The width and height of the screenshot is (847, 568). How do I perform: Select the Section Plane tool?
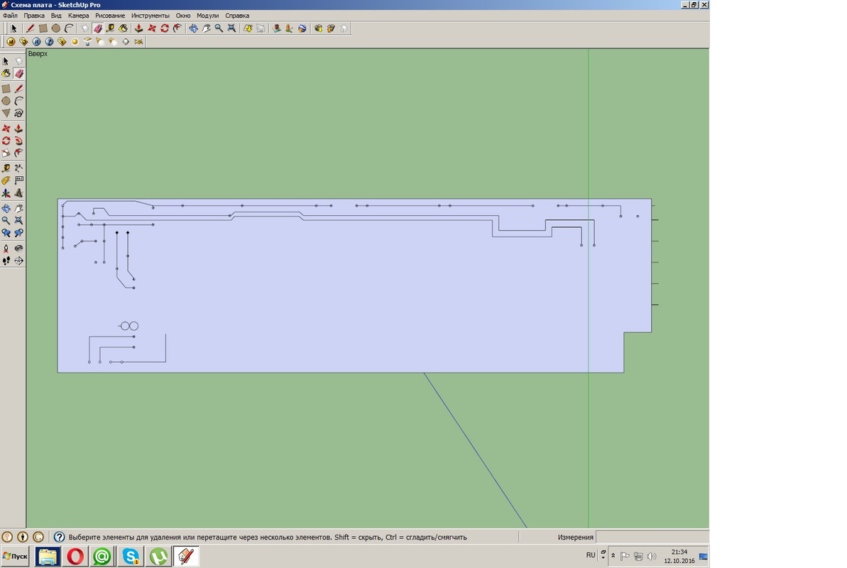coord(19,261)
